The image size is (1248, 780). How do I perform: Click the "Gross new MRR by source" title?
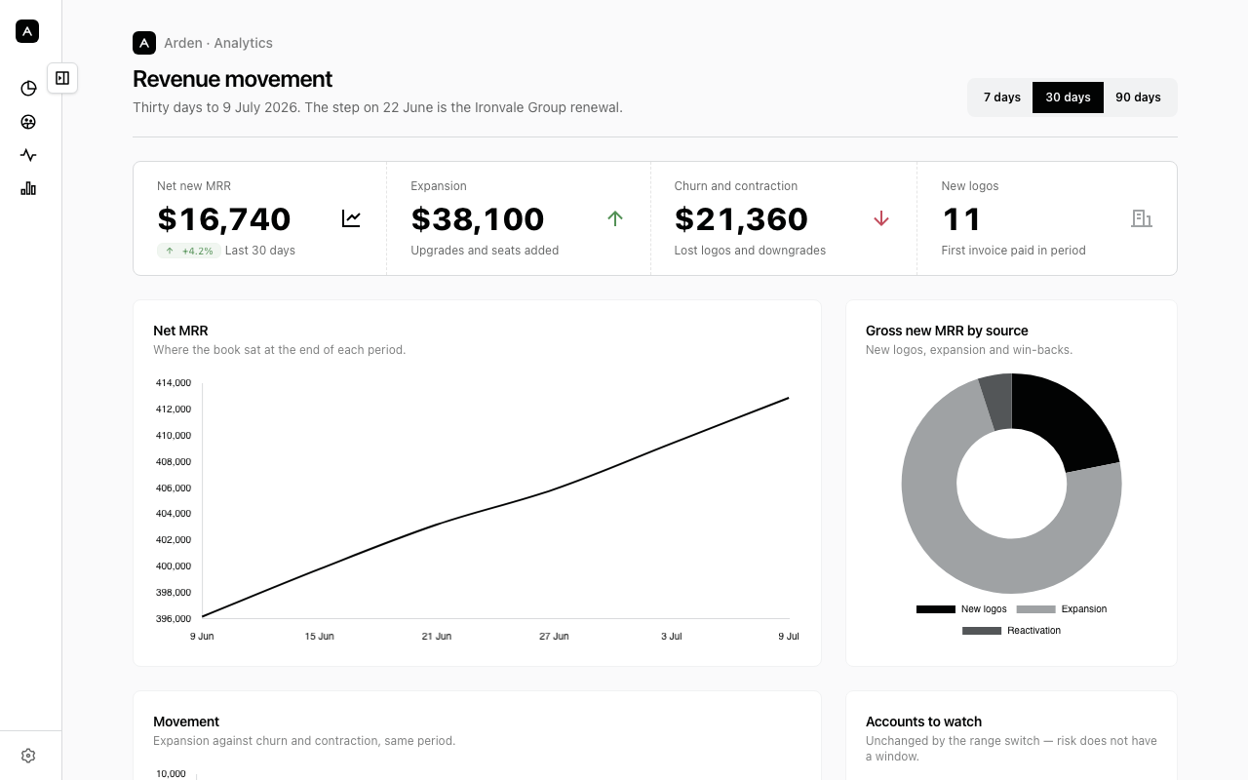tap(947, 331)
